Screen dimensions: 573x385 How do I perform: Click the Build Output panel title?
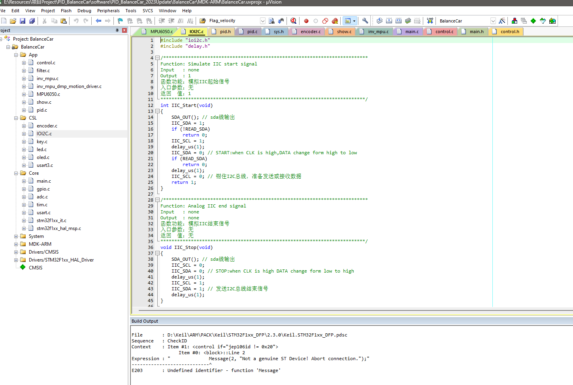145,321
